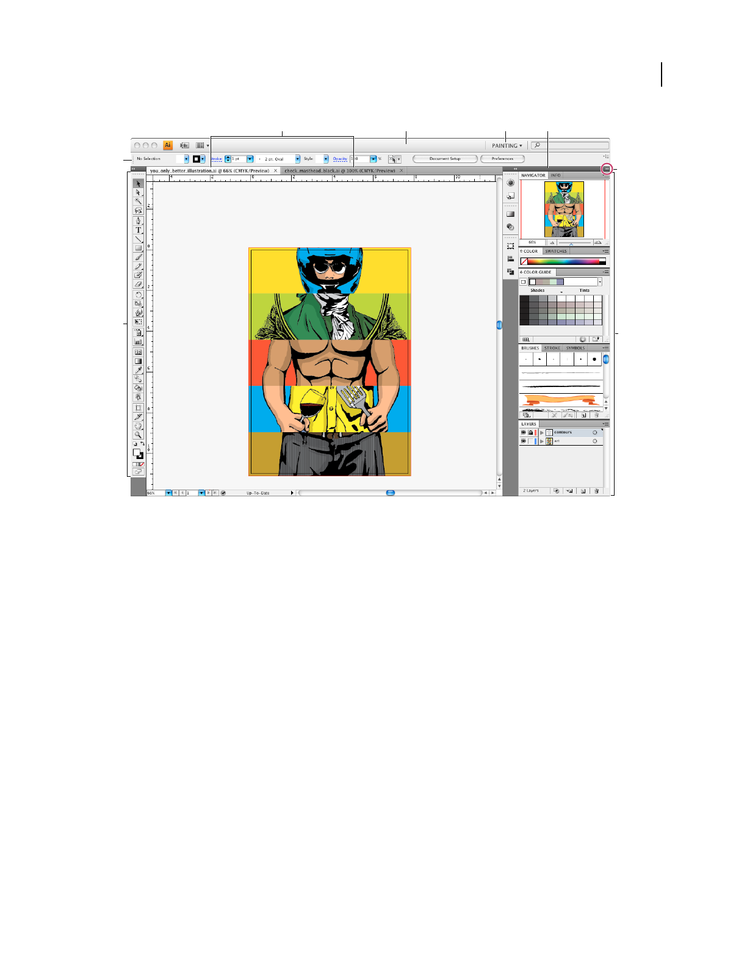Pick a color from Color spectrum bar
Image resolution: width=747 pixels, height=956 pixels.
click(x=563, y=261)
